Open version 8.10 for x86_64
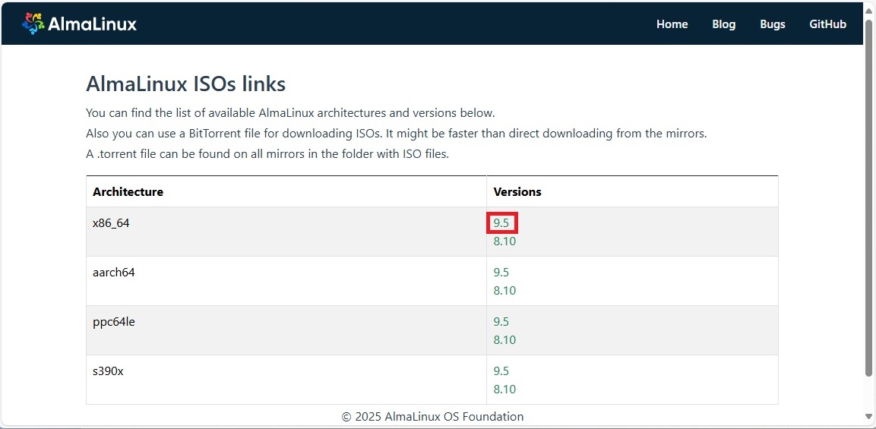Viewport: 876px width, 429px height. point(504,241)
